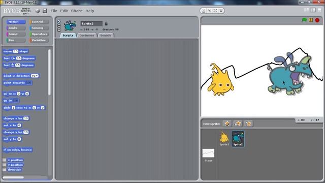
Task: Stop all scripts with the red button
Action: (x=317, y=20)
